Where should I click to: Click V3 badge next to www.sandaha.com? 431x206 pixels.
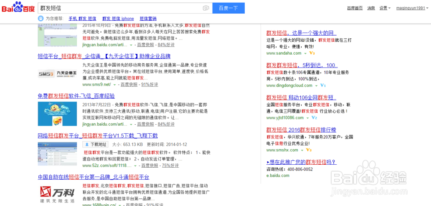(x=312, y=53)
